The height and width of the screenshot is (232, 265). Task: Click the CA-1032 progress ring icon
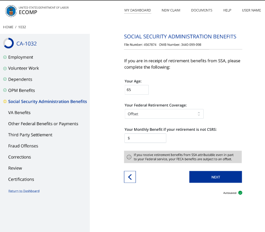pyautogui.click(x=9, y=43)
